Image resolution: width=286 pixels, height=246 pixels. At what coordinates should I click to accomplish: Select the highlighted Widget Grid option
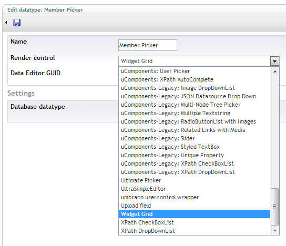tap(195, 214)
